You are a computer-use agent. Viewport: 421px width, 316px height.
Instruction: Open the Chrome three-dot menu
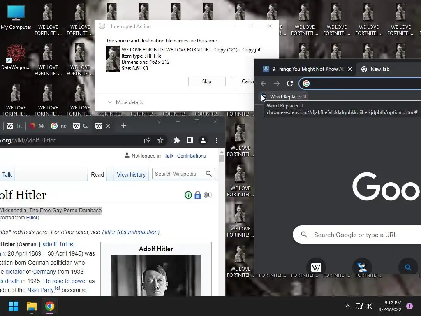(x=216, y=141)
